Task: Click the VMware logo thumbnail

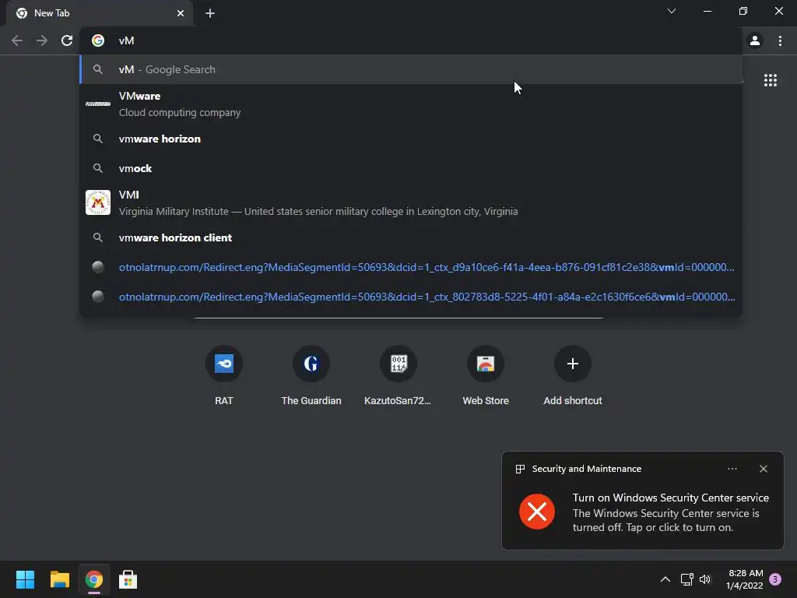Action: pos(97,104)
